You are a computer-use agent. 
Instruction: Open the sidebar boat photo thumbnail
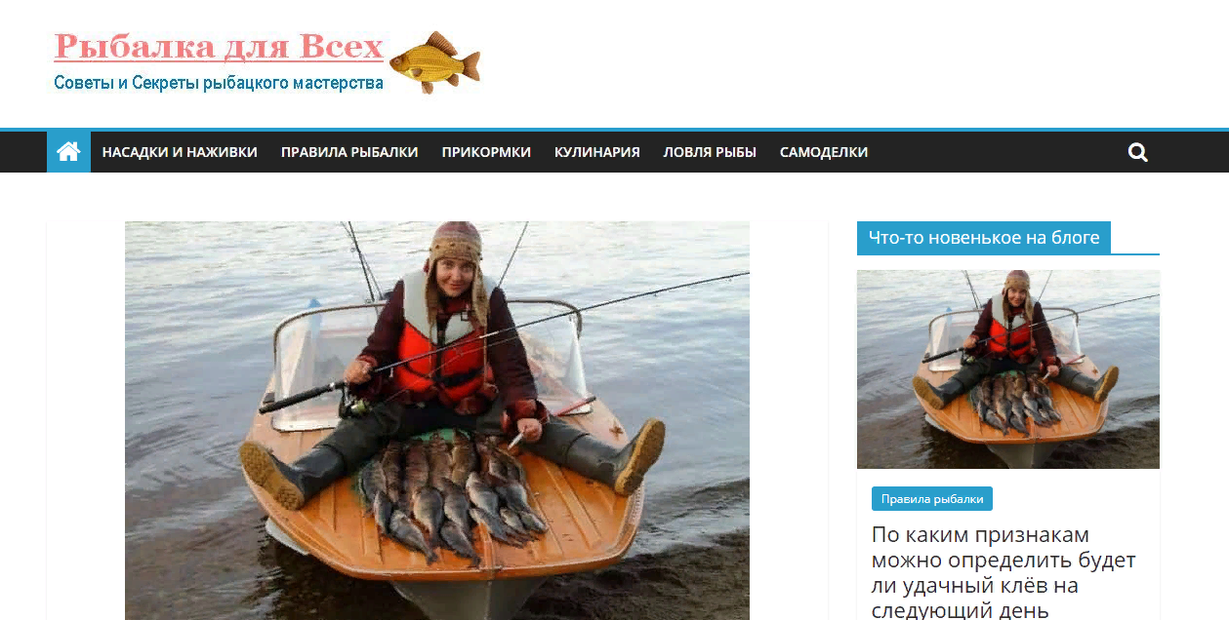[1008, 369]
